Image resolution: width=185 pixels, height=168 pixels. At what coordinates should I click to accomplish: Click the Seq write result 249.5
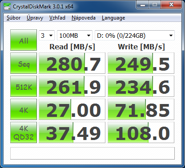tap(141, 63)
